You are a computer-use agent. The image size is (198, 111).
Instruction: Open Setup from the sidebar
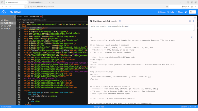tap(7, 29)
